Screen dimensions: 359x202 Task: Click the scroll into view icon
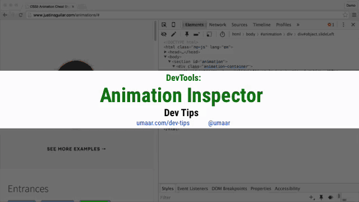click(196, 34)
